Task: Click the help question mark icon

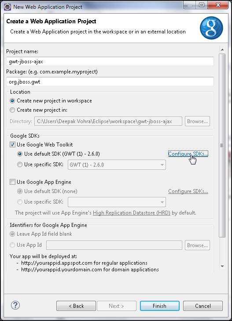Action: point(15,305)
